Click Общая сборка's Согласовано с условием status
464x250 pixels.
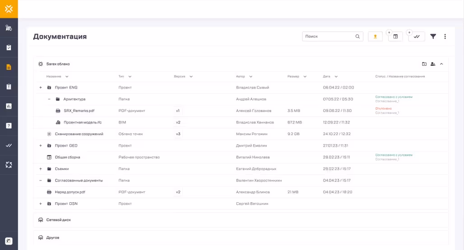click(394, 155)
